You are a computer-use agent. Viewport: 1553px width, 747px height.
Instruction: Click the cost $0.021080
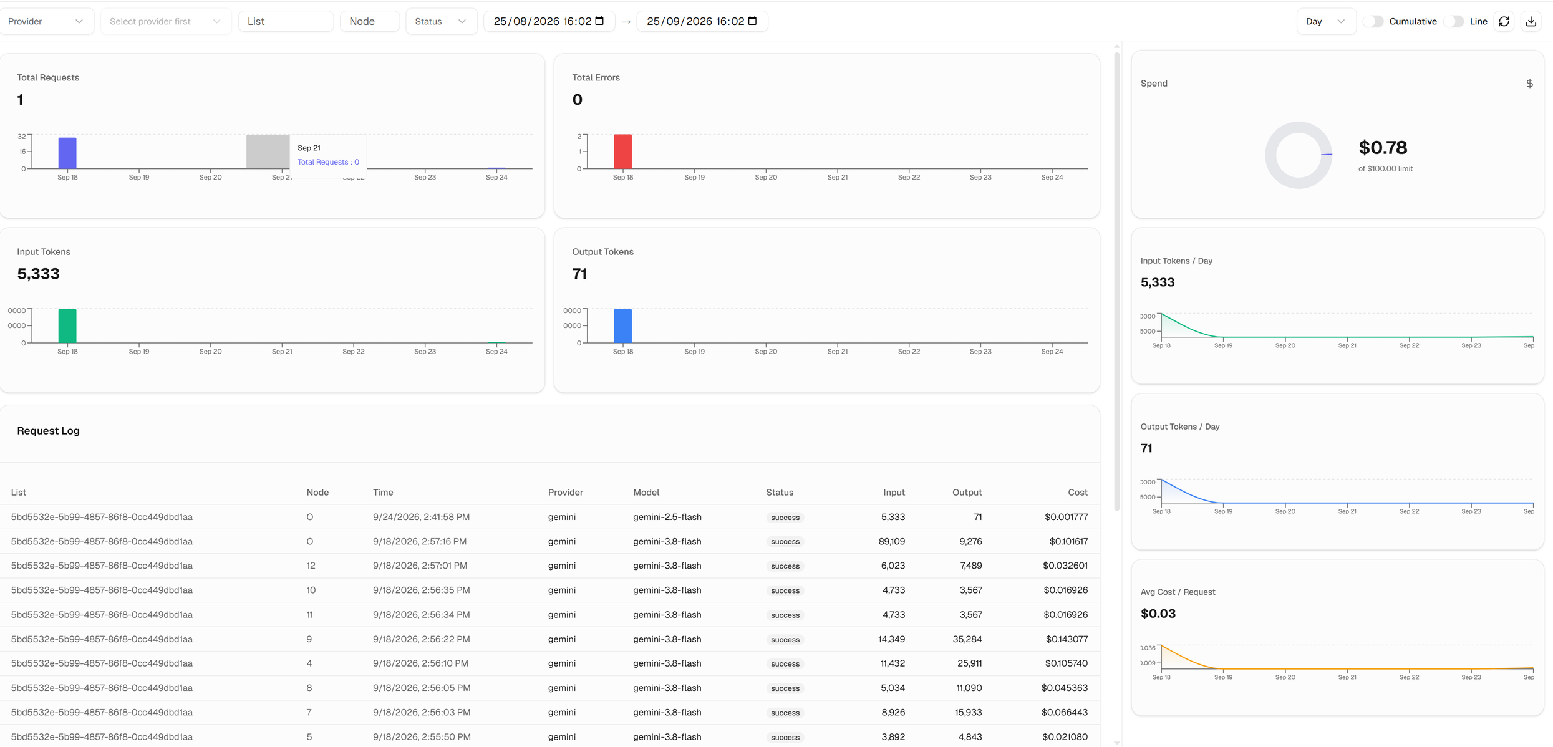pyautogui.click(x=1065, y=737)
